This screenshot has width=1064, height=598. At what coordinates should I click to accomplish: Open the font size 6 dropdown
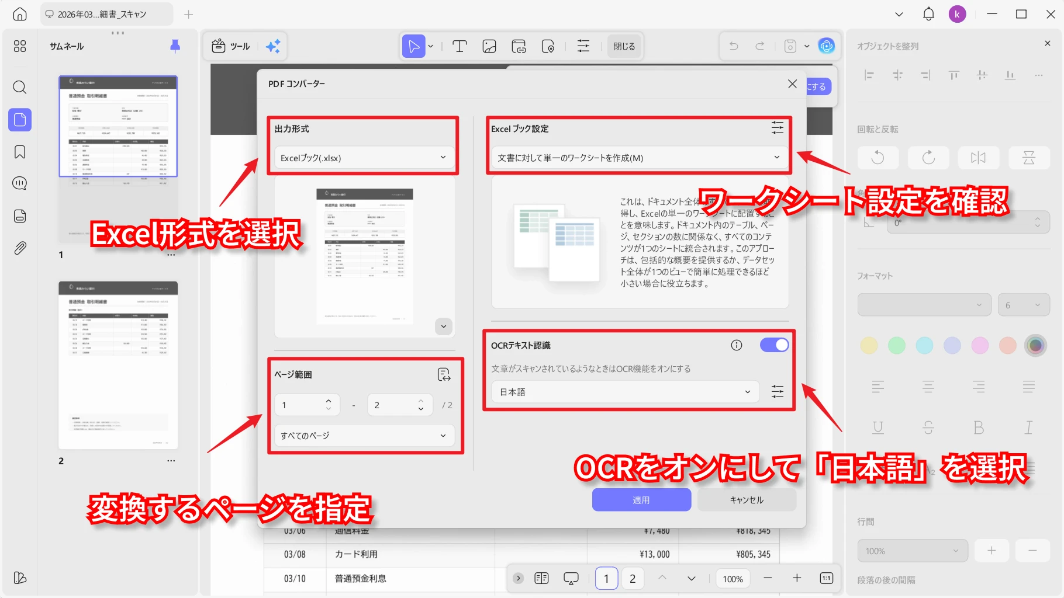coord(1024,305)
